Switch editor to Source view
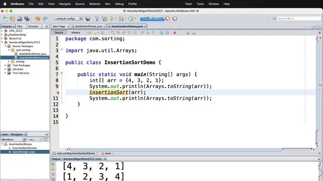Viewport: 323px width, 181px height. click(59, 33)
